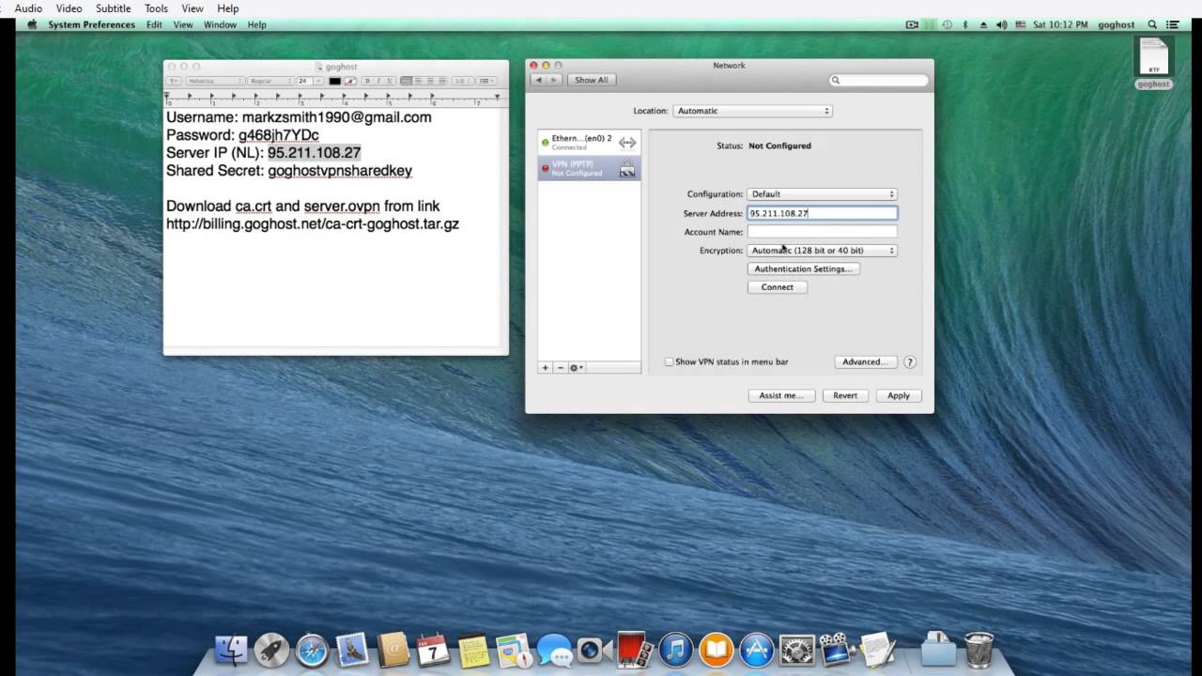Click the Assist me button

click(781, 395)
